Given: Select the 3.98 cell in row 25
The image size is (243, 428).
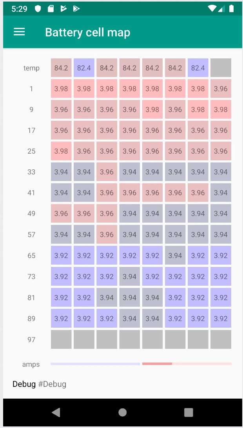Looking at the screenshot, I should click(61, 151).
